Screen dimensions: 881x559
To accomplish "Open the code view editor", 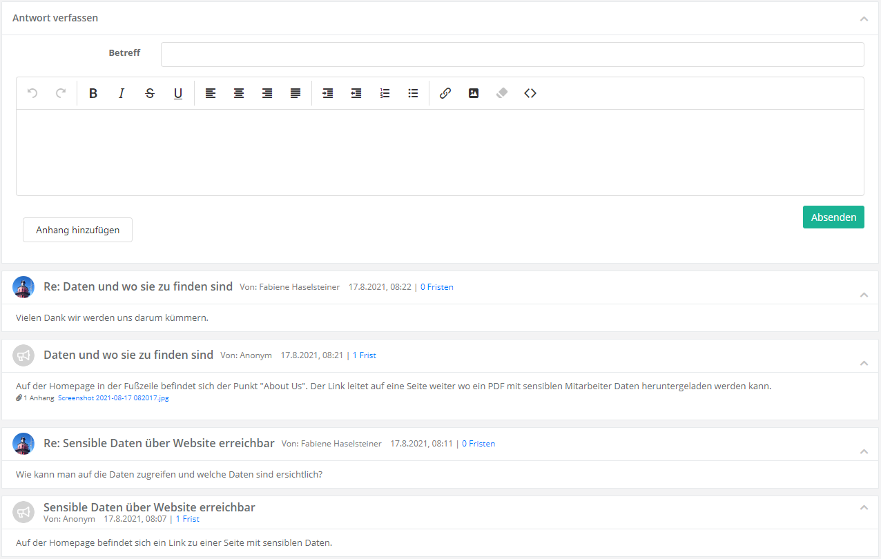I will [530, 93].
